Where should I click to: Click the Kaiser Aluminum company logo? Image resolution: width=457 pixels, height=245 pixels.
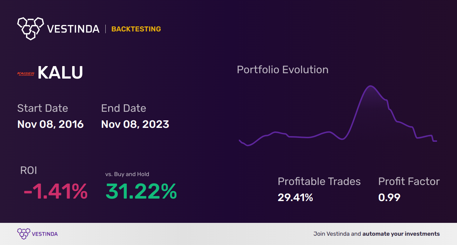coord(26,74)
